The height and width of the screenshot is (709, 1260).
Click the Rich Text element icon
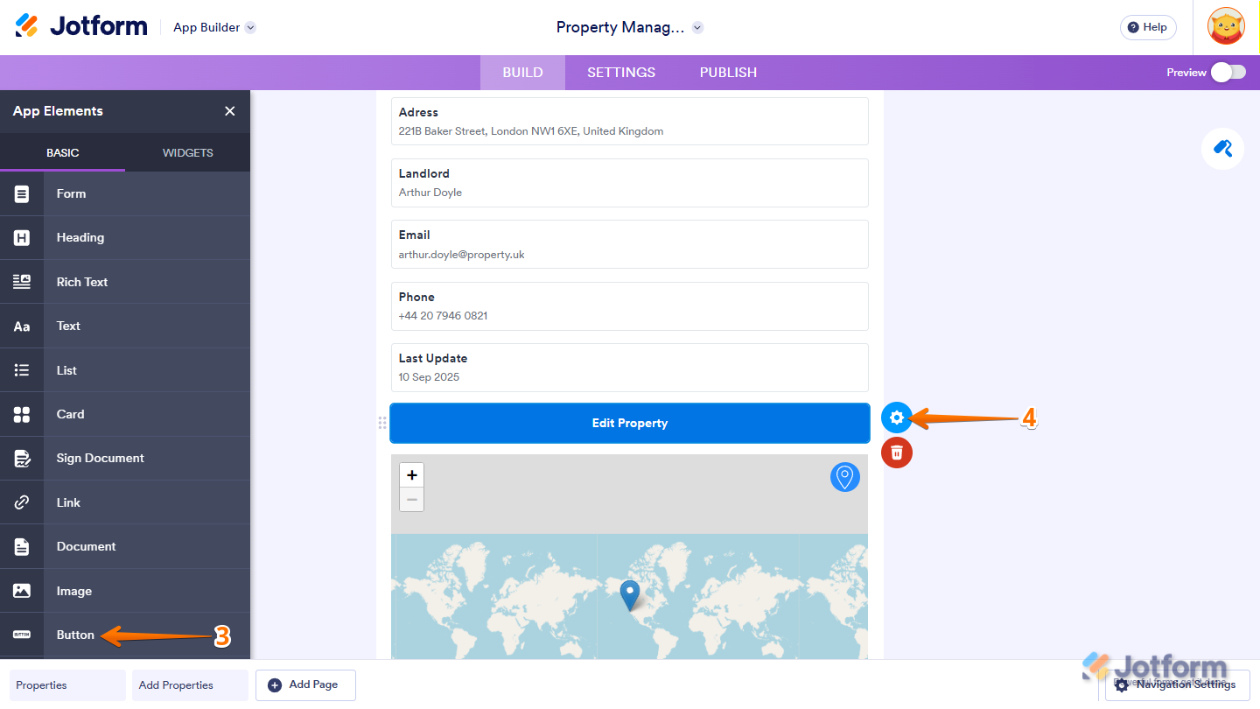pyautogui.click(x=21, y=281)
